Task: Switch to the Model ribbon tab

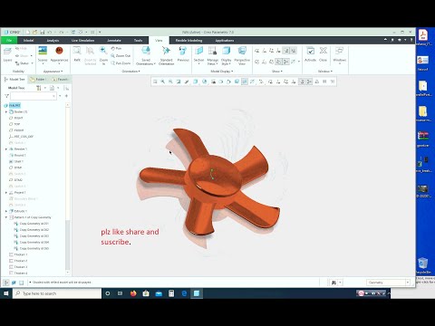Action: 28,40
